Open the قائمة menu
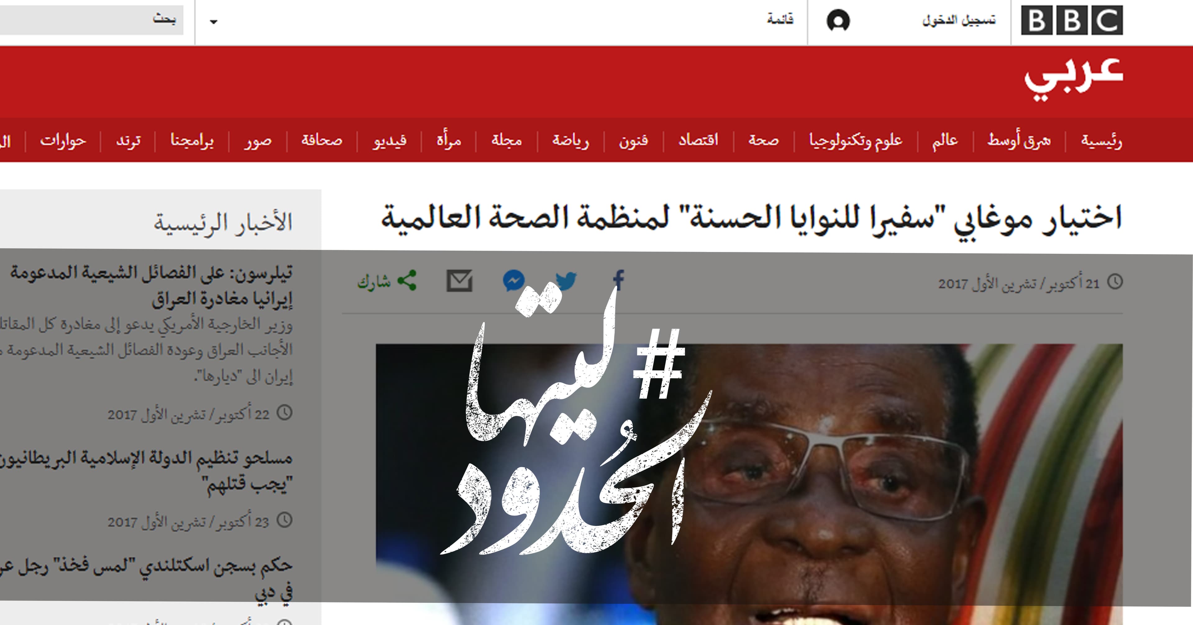This screenshot has height=625, width=1193. 780,20
